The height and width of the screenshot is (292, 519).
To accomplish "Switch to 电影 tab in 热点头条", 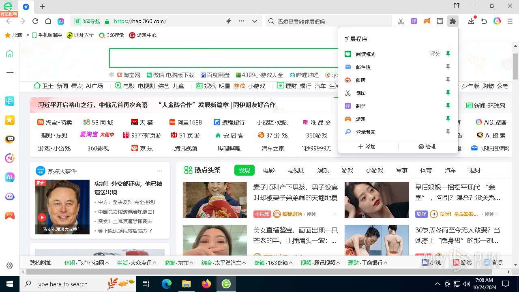I will pos(269,170).
